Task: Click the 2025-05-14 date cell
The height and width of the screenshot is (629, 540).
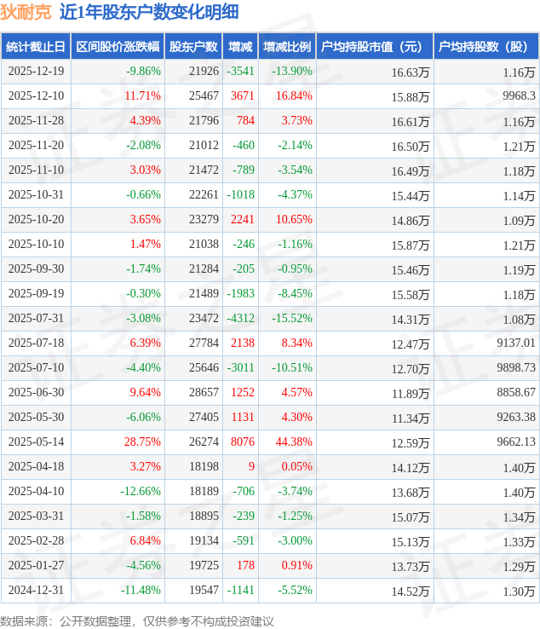Action: tap(35, 442)
